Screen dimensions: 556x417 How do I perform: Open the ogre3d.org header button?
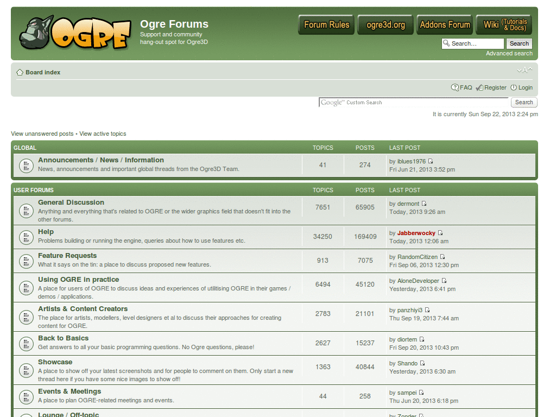coord(386,25)
